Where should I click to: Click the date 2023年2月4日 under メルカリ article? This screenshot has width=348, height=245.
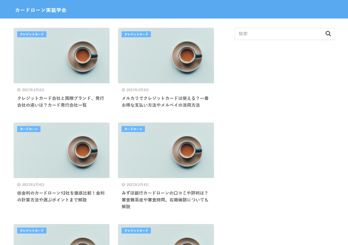click(x=138, y=90)
